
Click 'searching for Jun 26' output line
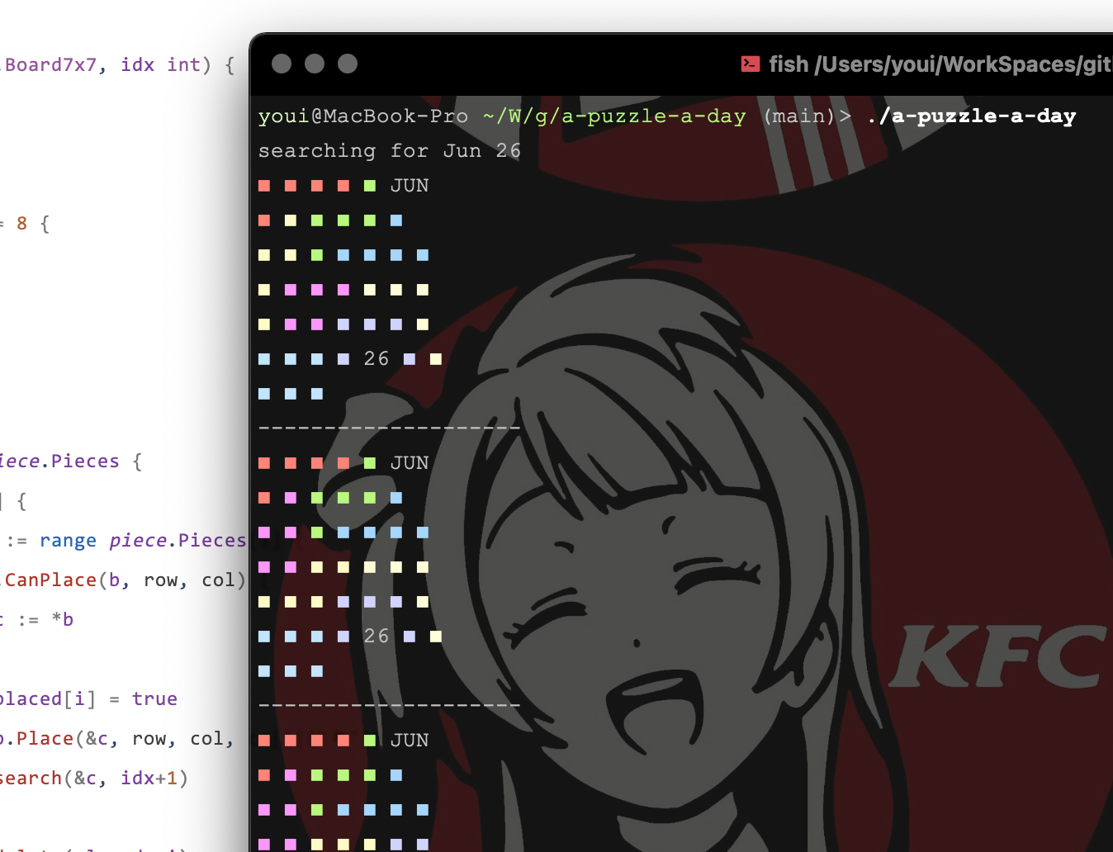(x=390, y=150)
